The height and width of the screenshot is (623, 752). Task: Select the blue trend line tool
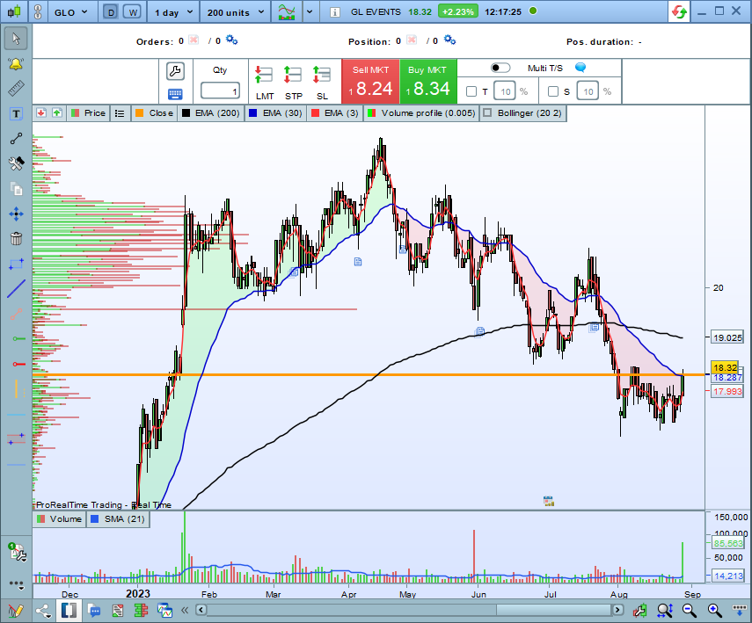tap(16, 288)
